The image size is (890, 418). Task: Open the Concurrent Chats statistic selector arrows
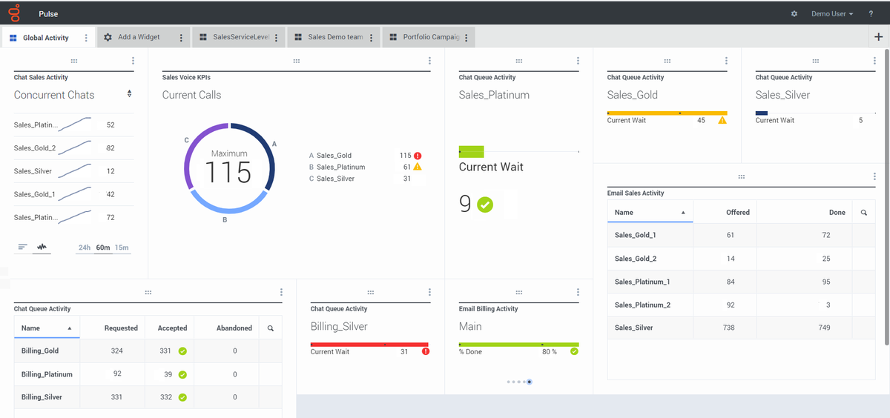(x=129, y=94)
